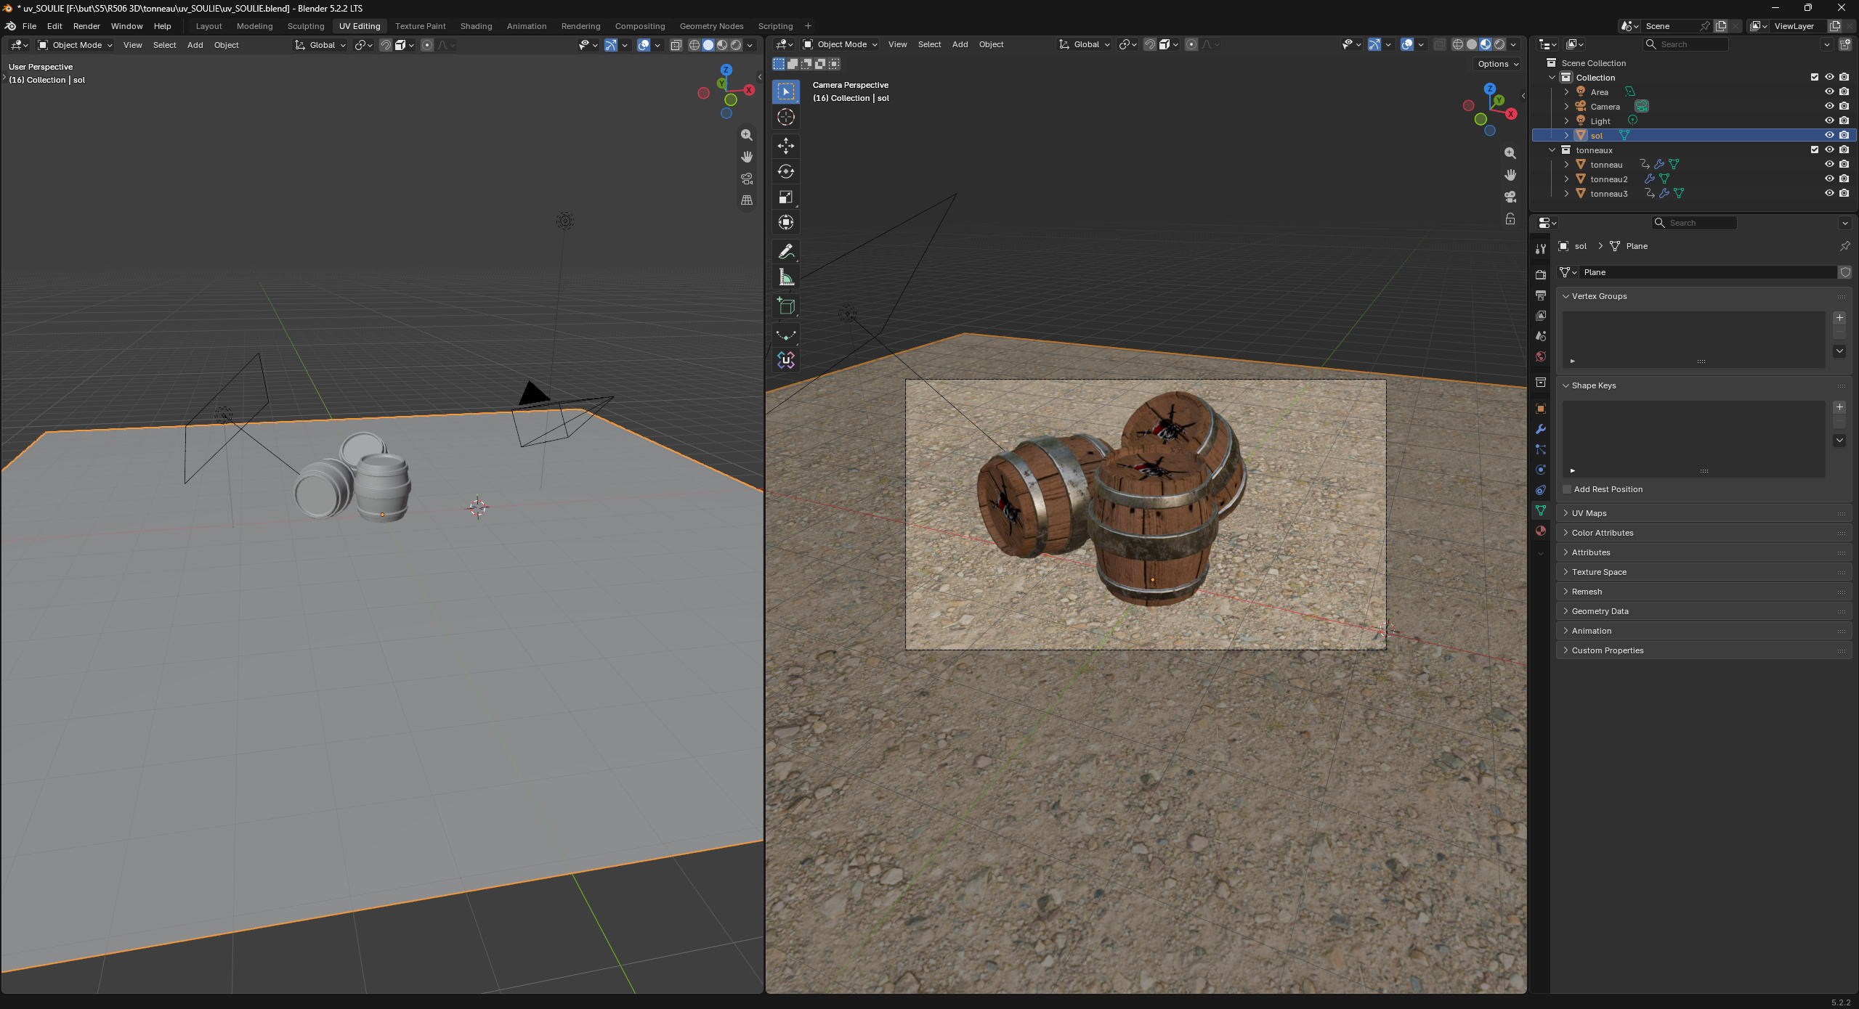The image size is (1859, 1009).
Task: Open the Add menu in left viewport
Action: 195,45
